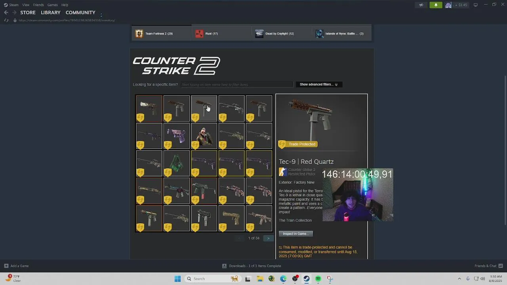Click the Trade Protected shield icon on the preview

click(x=282, y=144)
